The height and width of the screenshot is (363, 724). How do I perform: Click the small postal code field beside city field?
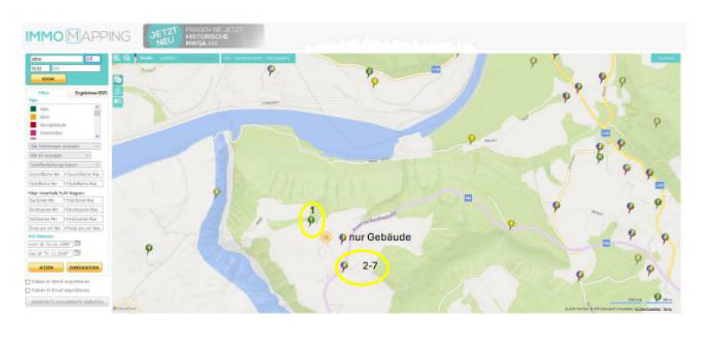pyautogui.click(x=39, y=68)
